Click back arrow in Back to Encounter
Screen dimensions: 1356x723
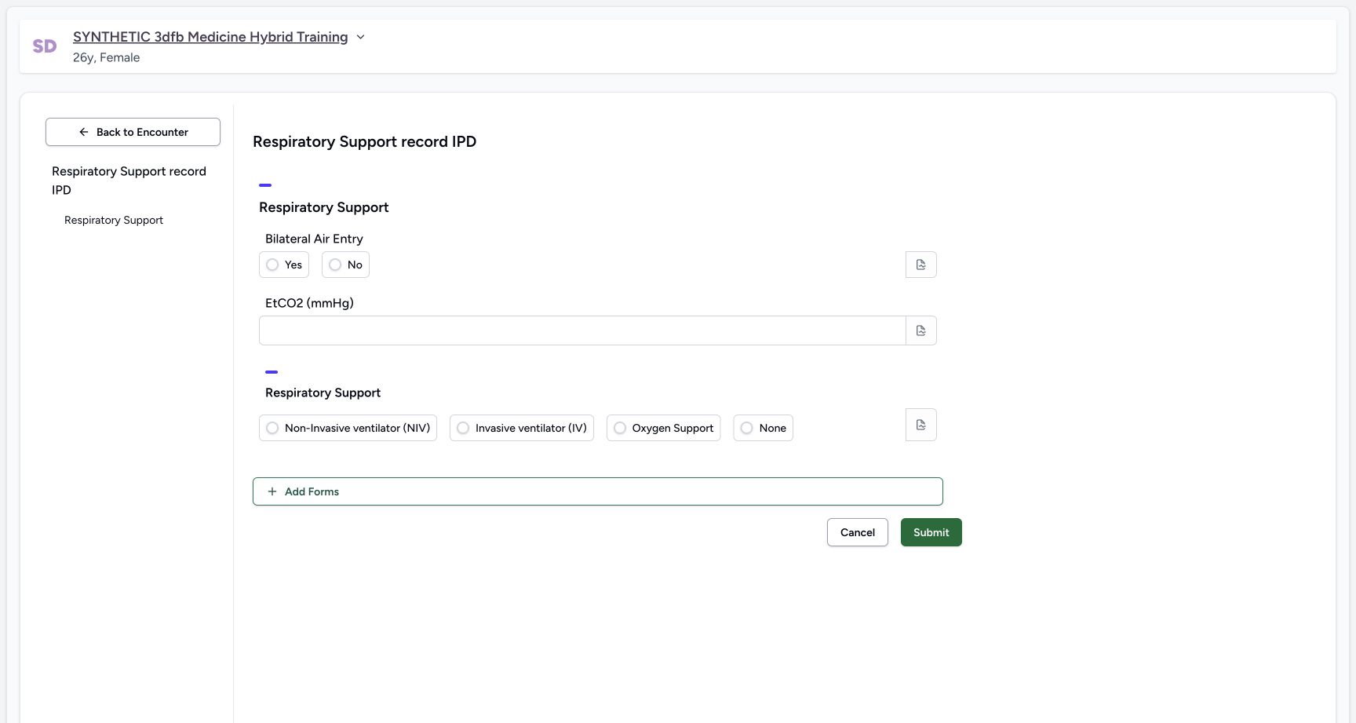click(84, 132)
